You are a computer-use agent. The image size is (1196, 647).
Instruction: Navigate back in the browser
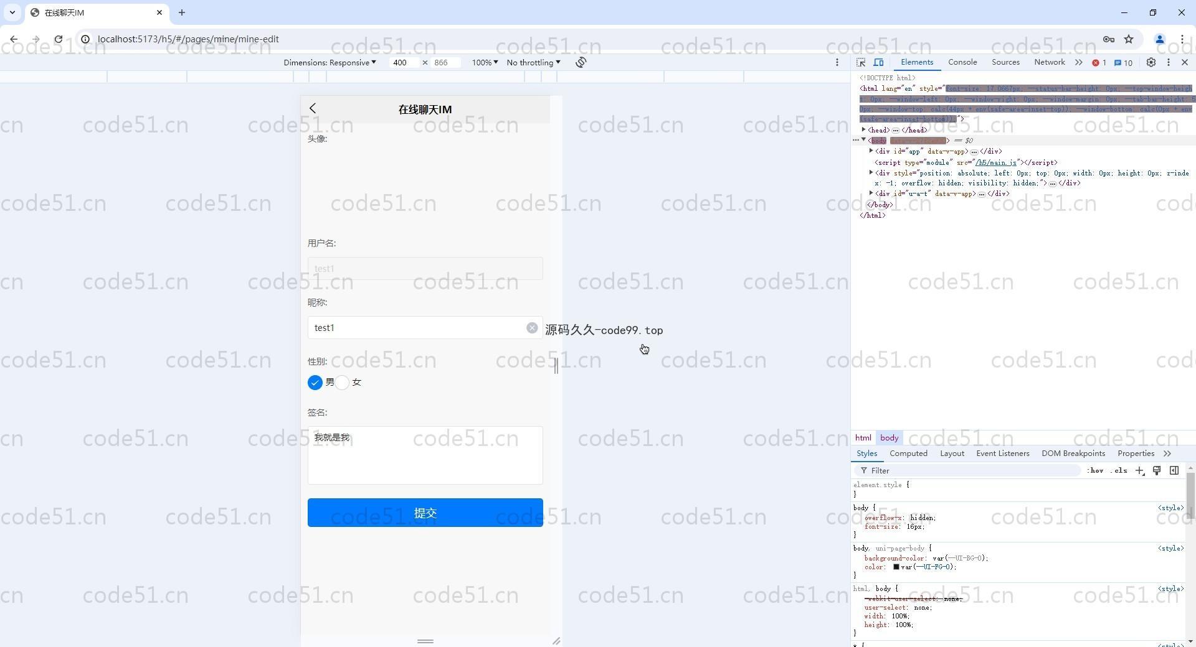coord(14,39)
